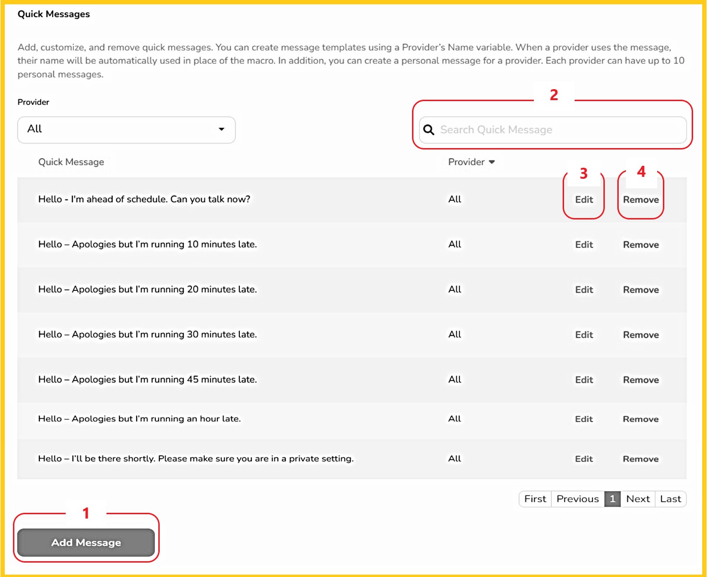Sort by the Provider column header arrow
This screenshot has height=577, width=707.
click(492, 162)
